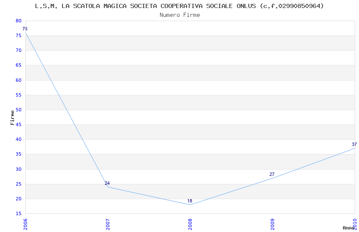Click the data label 27 at 2009

click(272, 174)
